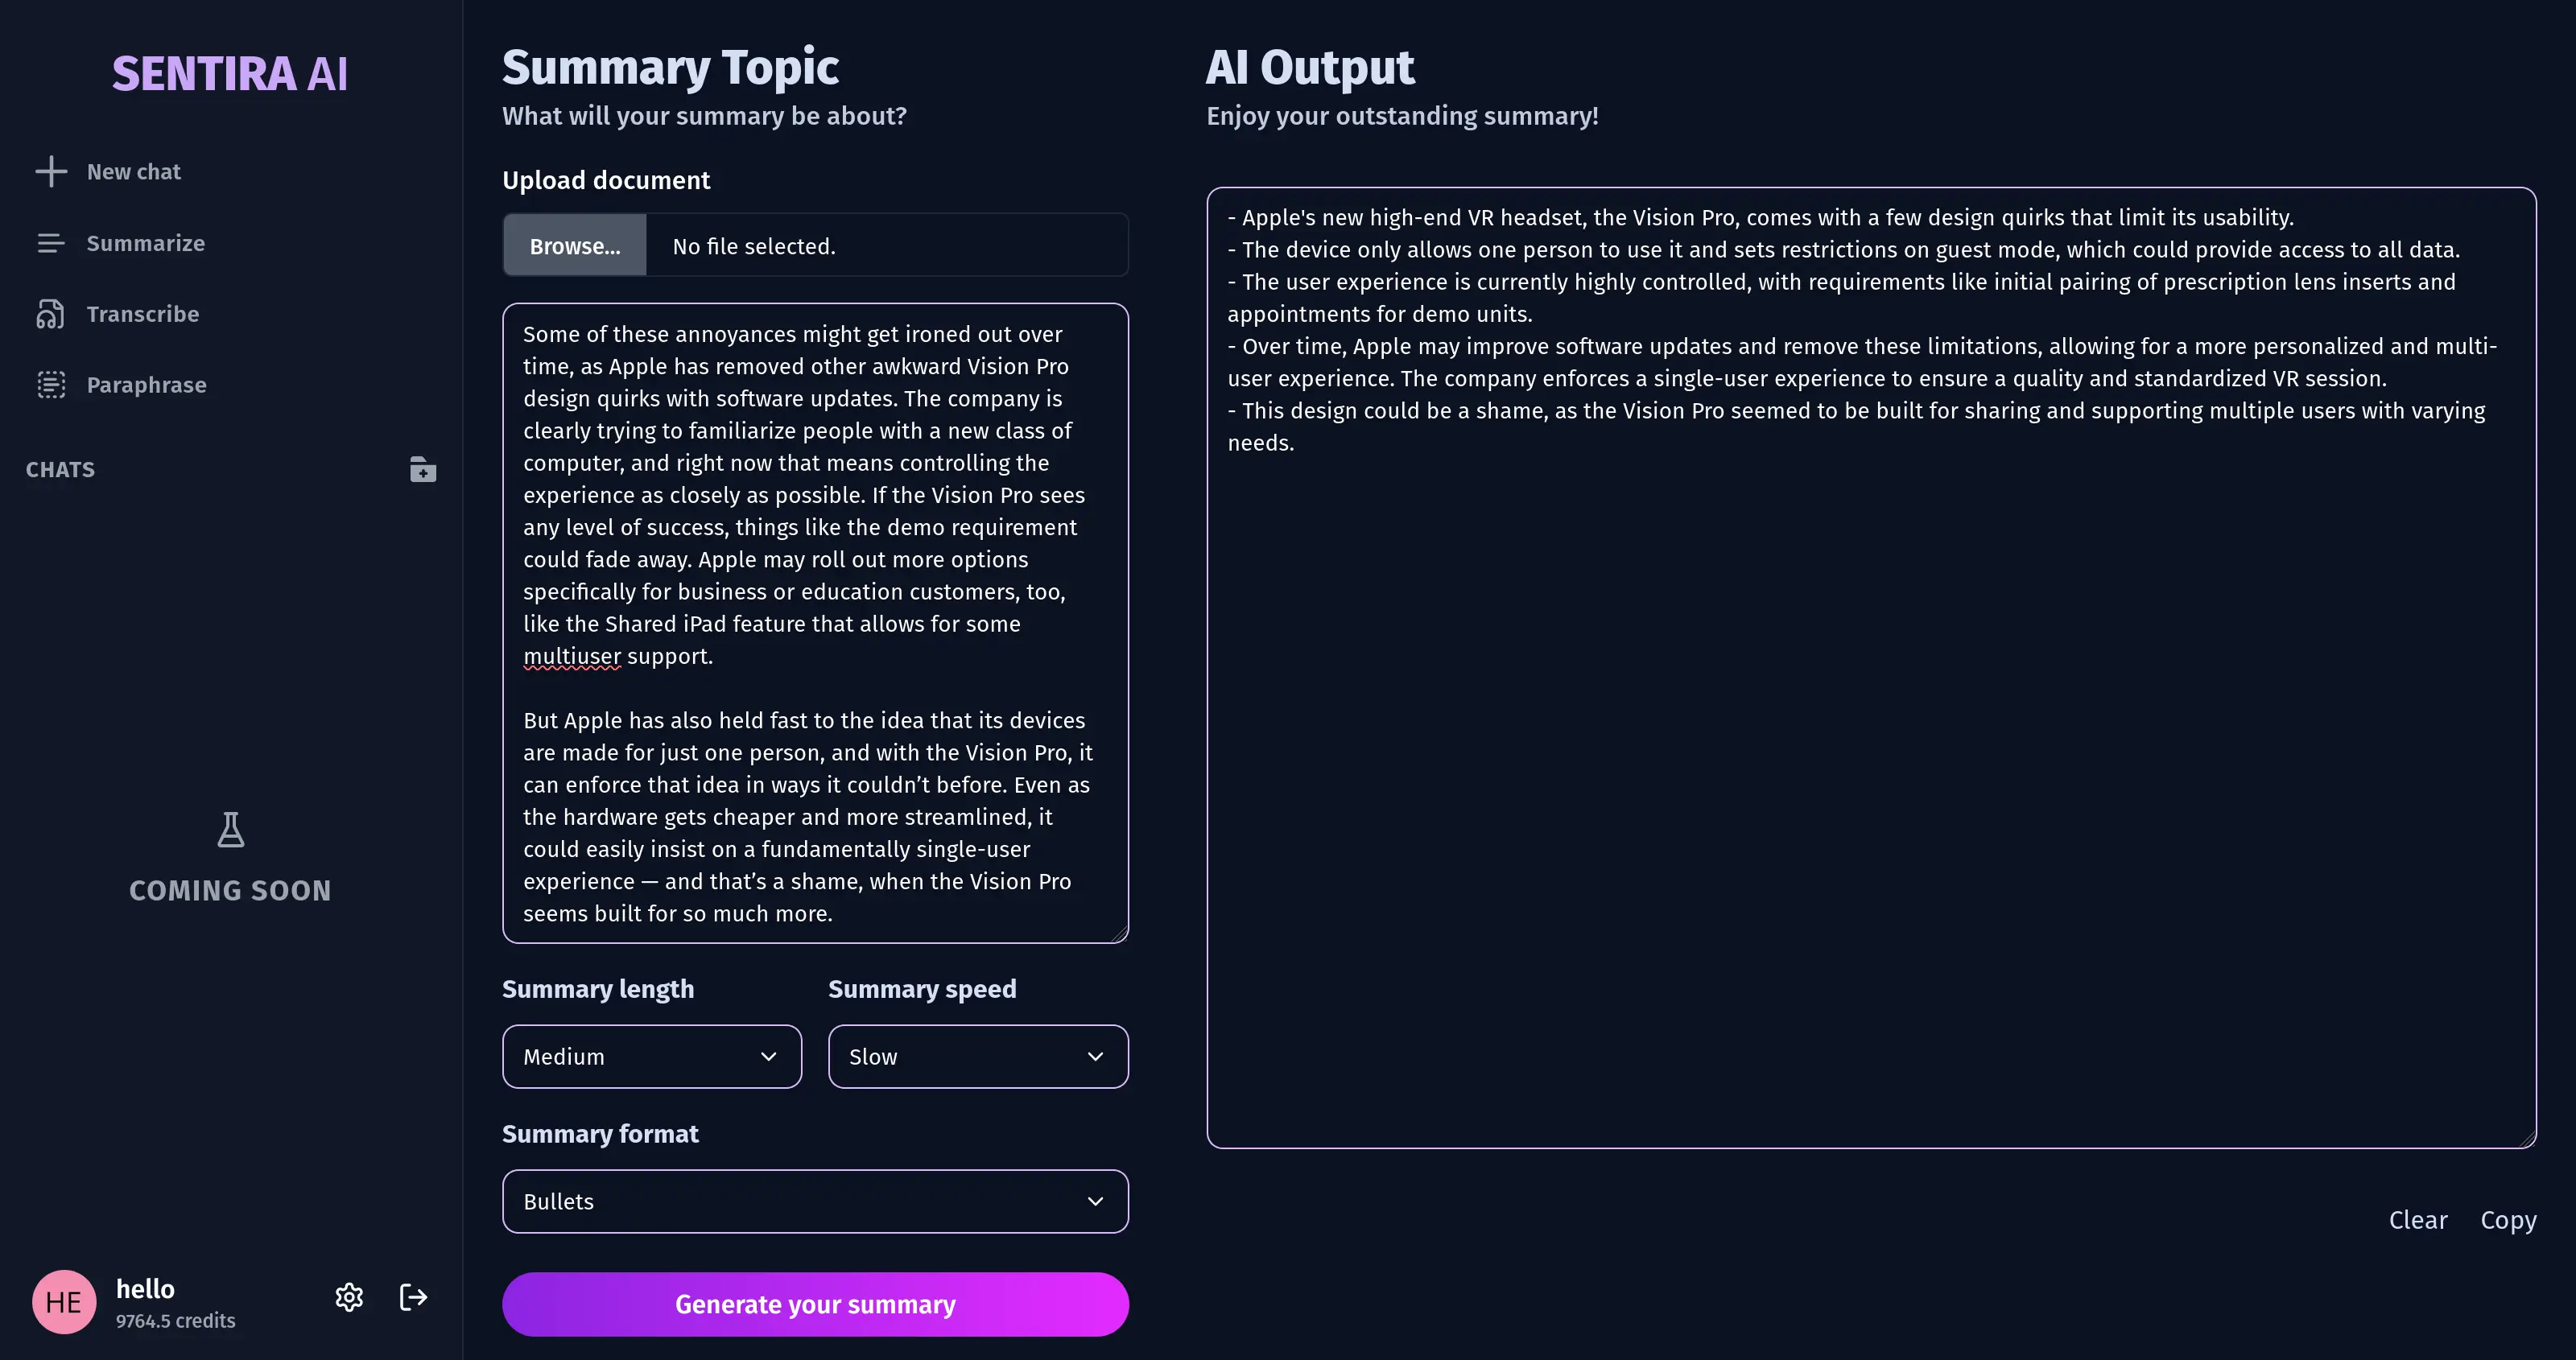Generate your summary
The width and height of the screenshot is (2576, 1360).
coord(814,1304)
